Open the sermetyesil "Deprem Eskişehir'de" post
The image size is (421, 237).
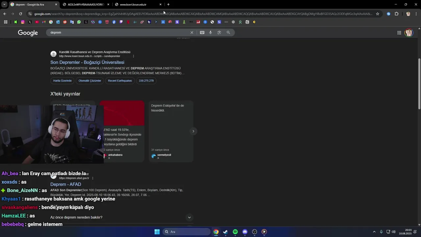coord(171,131)
